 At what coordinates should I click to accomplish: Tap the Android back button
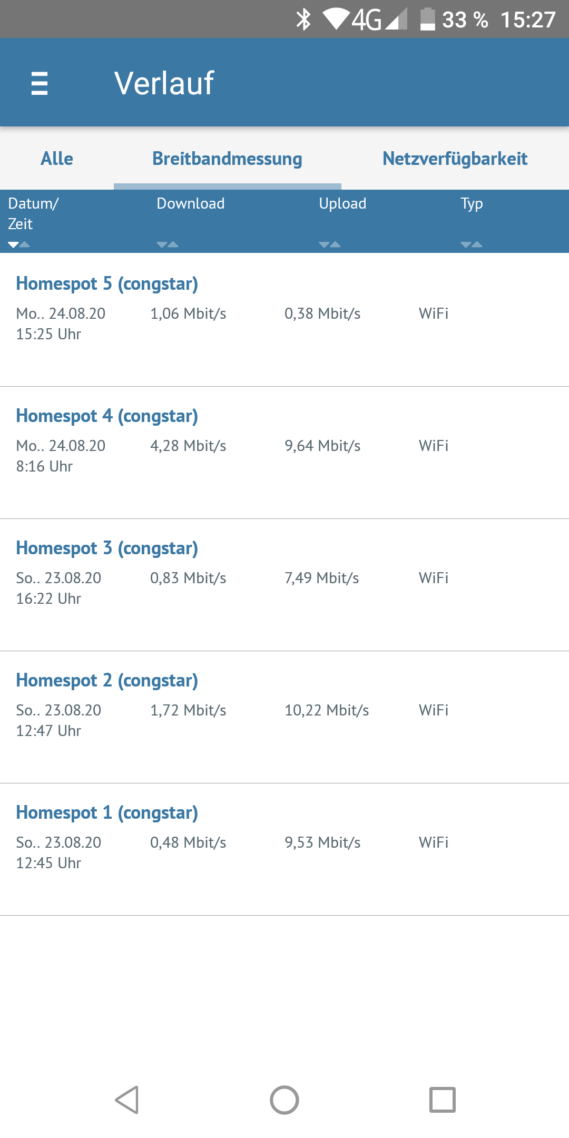coord(127,1100)
